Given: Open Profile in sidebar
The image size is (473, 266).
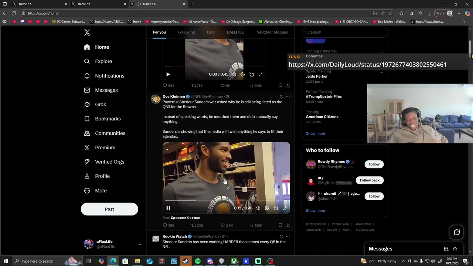Looking at the screenshot, I should [97, 176].
